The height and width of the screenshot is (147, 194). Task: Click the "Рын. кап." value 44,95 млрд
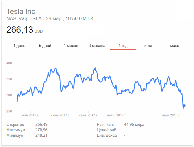pyautogui.click(x=134, y=125)
